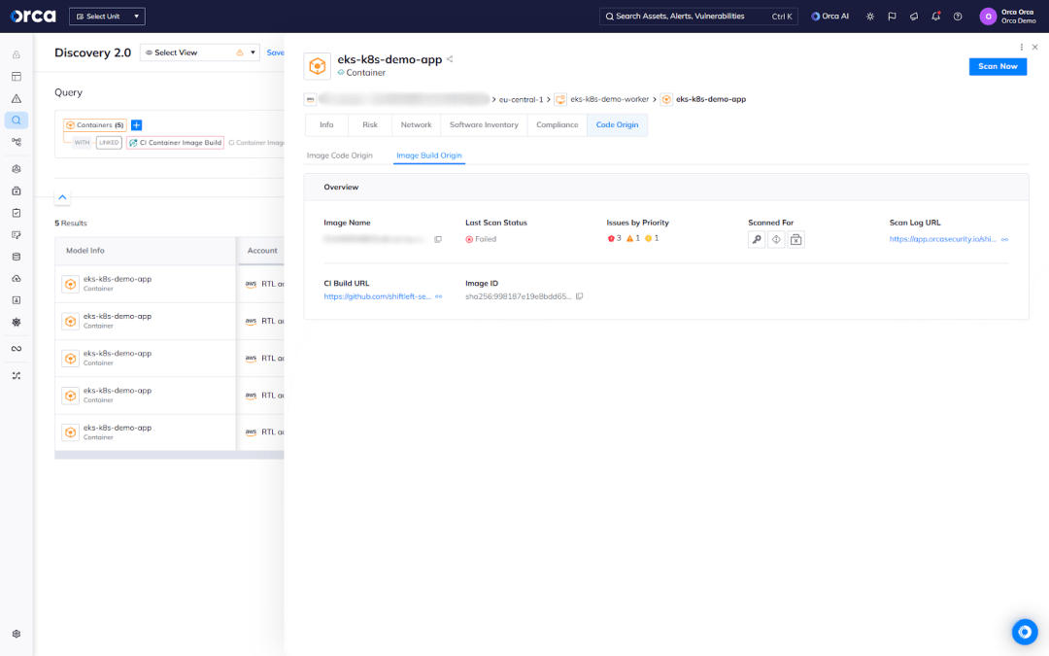Switch to the Compliance tab
This screenshot has width=1049, height=656.
pyautogui.click(x=558, y=125)
